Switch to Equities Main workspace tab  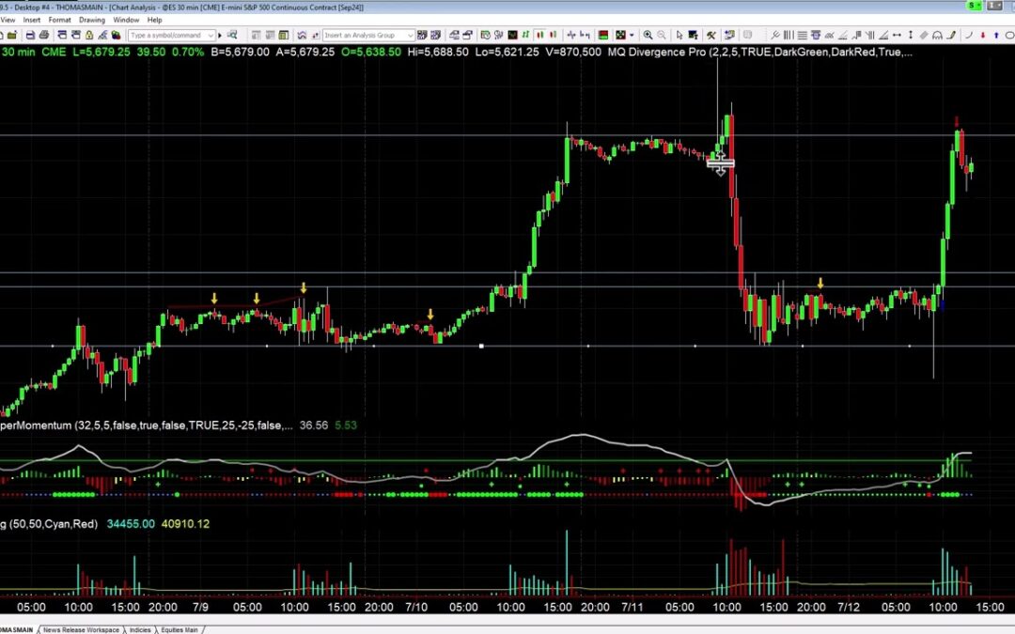(180, 629)
